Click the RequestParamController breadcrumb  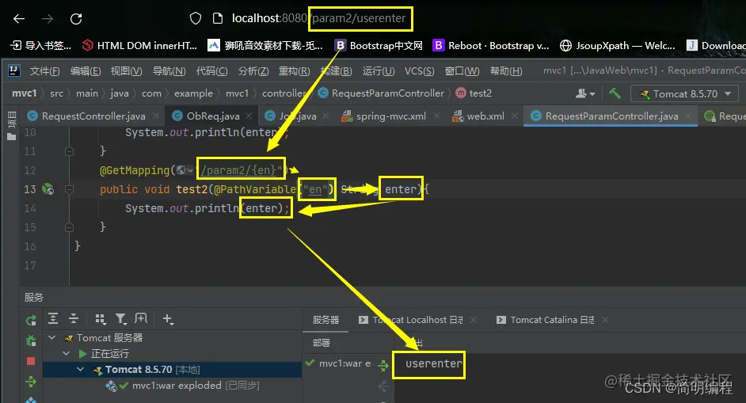click(381, 93)
